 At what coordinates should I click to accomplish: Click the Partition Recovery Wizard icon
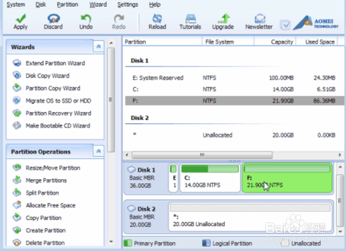pyautogui.click(x=17, y=113)
